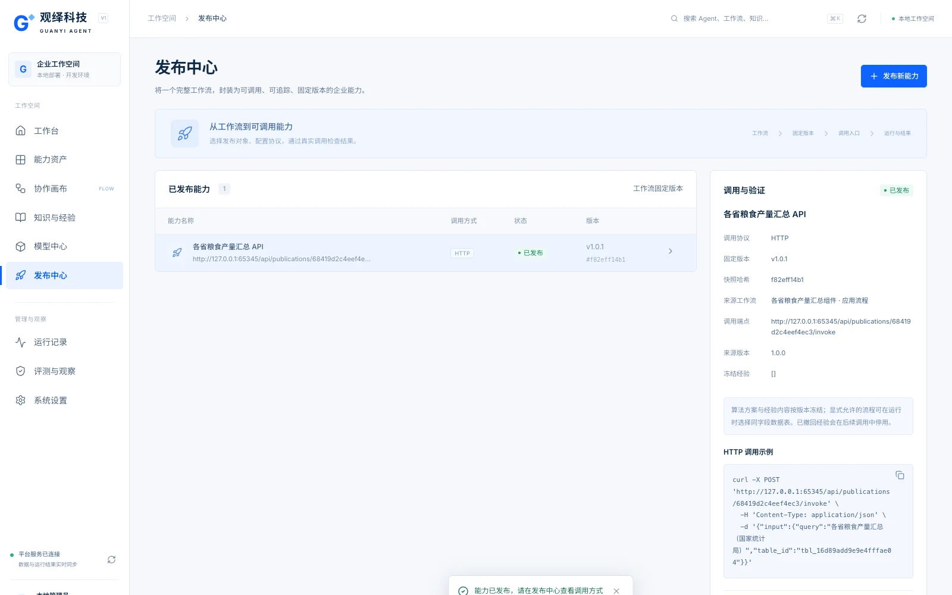This screenshot has height=595, width=952.
Task: Click the 已发布 badge in 调用与验证 panel
Action: click(897, 190)
